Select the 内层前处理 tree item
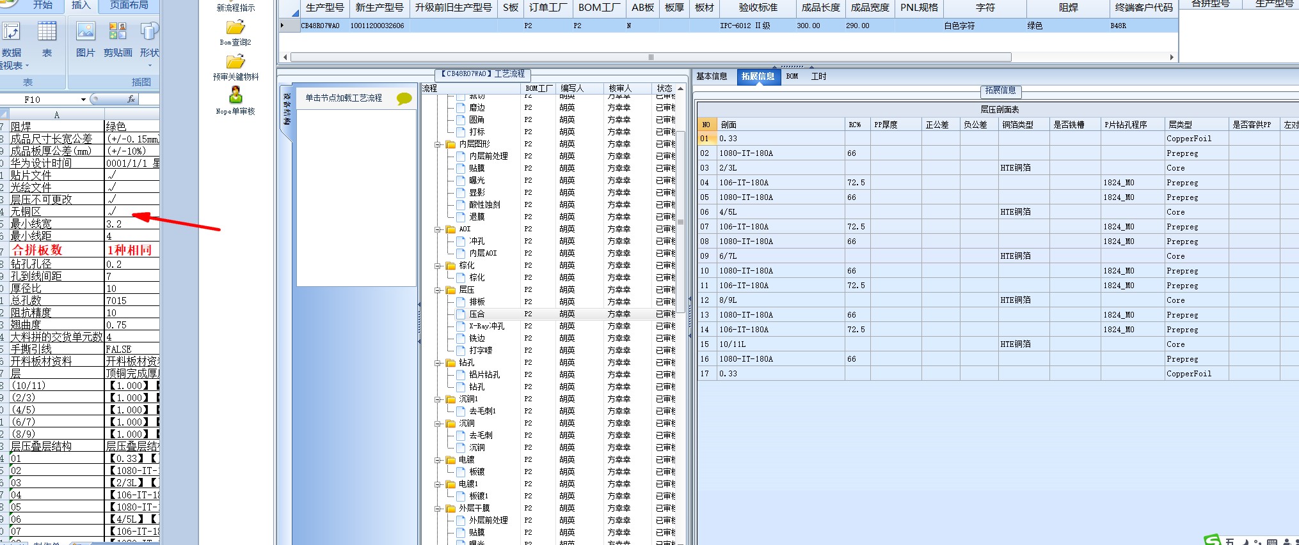This screenshot has width=1299, height=545. pyautogui.click(x=488, y=157)
